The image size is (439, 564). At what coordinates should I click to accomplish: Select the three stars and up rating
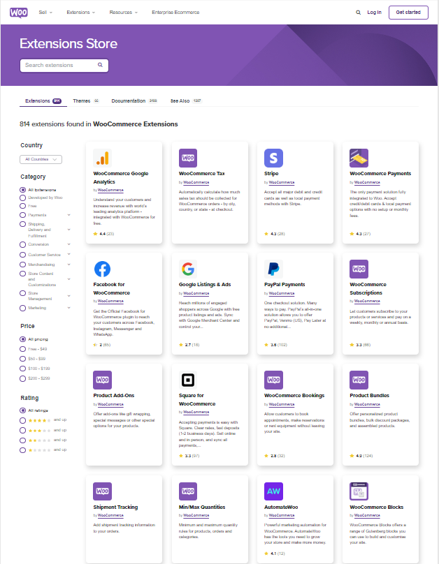pos(22,431)
